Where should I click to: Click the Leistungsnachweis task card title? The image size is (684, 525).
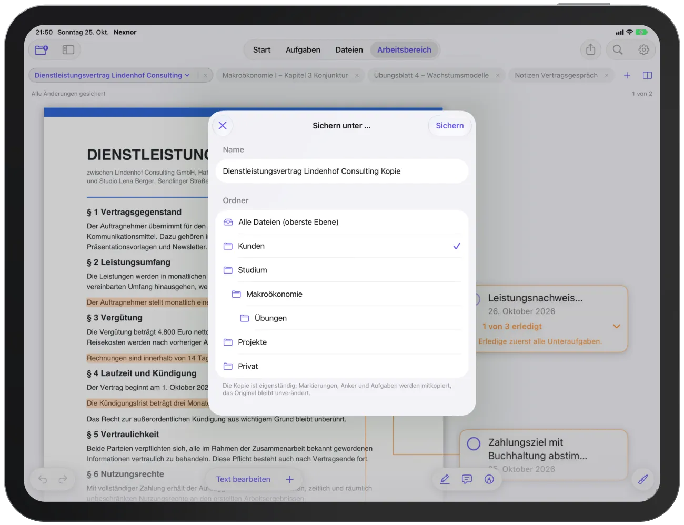pos(535,298)
